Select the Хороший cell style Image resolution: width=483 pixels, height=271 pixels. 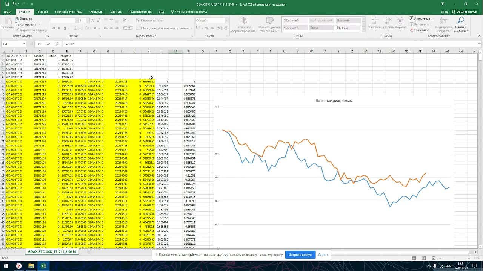pos(295,27)
